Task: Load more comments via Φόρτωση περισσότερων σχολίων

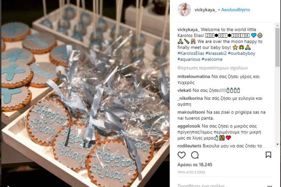Action: coord(213,68)
